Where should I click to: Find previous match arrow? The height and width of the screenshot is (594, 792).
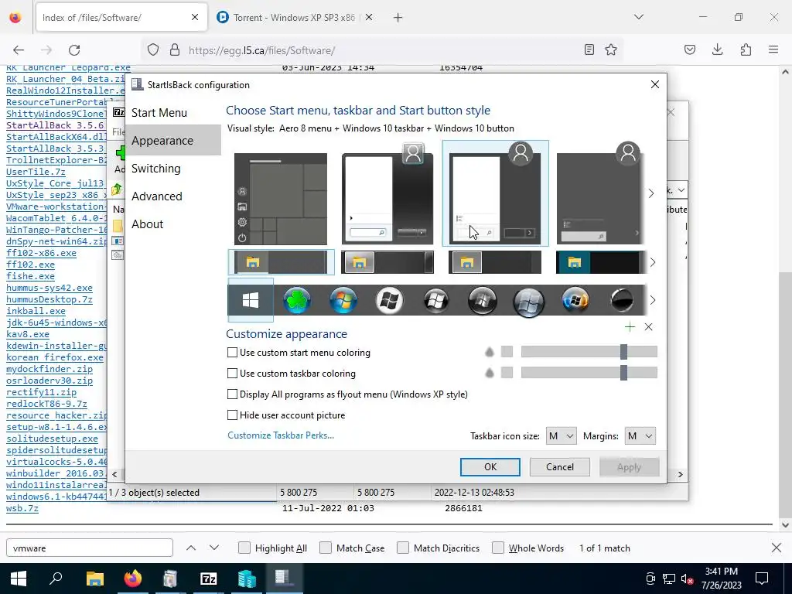pyautogui.click(x=191, y=548)
